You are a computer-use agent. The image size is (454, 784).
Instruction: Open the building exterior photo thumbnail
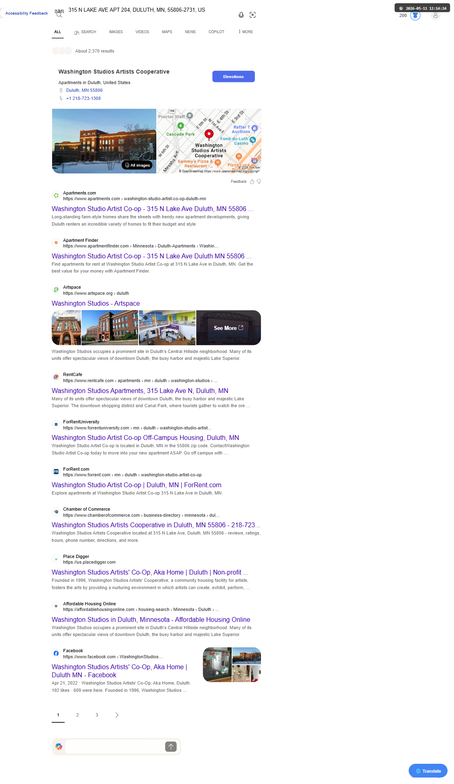pyautogui.click(x=104, y=141)
